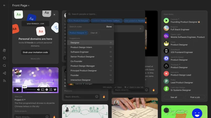Remove the Product Designer tag
The width and height of the screenshot is (211, 118).
[86, 33]
